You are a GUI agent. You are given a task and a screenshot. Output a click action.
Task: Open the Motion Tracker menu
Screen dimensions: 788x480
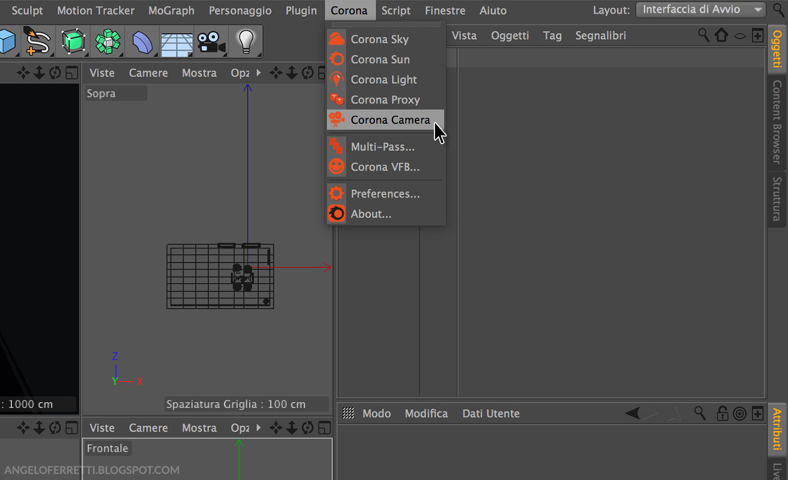point(96,10)
